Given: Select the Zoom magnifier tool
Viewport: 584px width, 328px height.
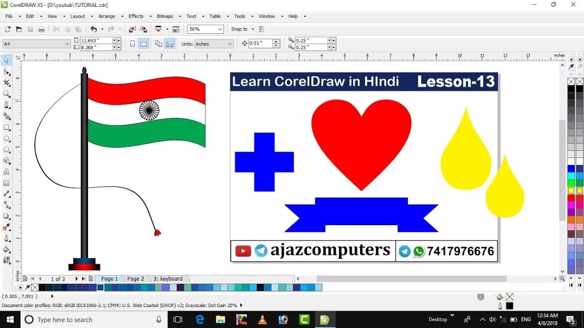Looking at the screenshot, I should click(7, 94).
